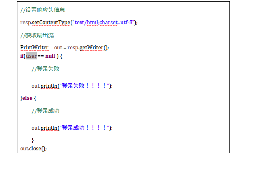265x177 pixels.
Task: Click the comment //登录失败
Action: click(x=46, y=69)
